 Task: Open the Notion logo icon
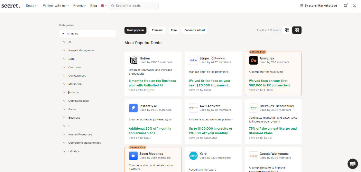point(133,61)
